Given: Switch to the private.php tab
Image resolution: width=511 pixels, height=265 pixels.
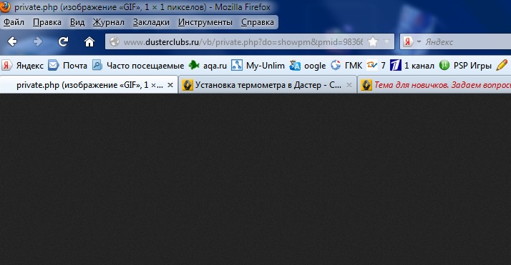Looking at the screenshot, I should pyautogui.click(x=89, y=85).
